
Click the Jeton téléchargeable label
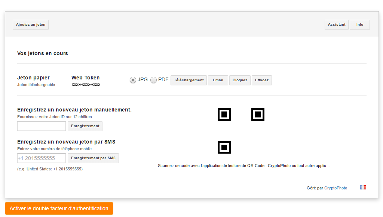tap(36, 85)
